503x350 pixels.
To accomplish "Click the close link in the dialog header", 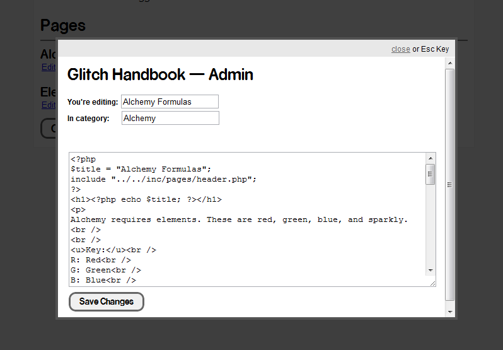I will click(x=400, y=49).
